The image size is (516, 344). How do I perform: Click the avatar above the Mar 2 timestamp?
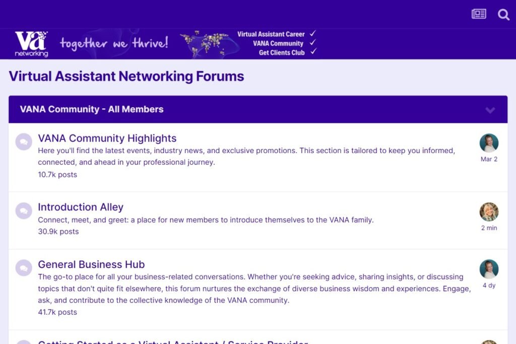coord(489,143)
